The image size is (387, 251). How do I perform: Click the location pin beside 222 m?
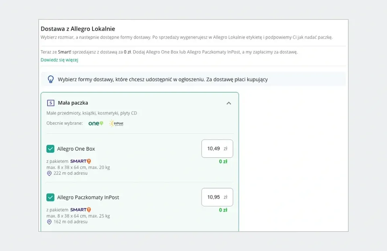(x=49, y=173)
